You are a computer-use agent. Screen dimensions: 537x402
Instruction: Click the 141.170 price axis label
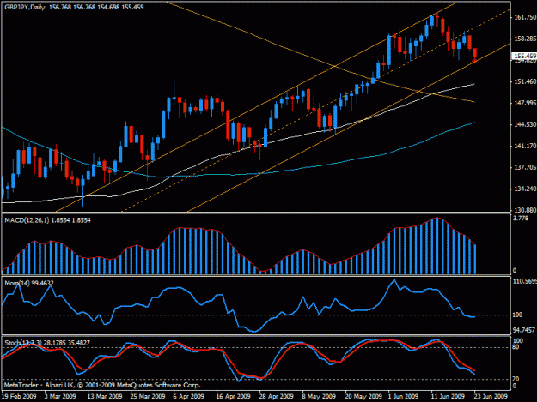point(525,147)
